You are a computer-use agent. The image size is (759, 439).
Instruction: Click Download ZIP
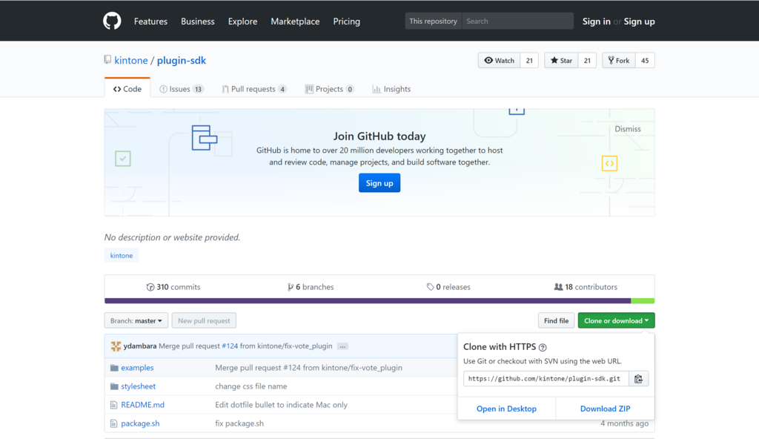coord(605,409)
